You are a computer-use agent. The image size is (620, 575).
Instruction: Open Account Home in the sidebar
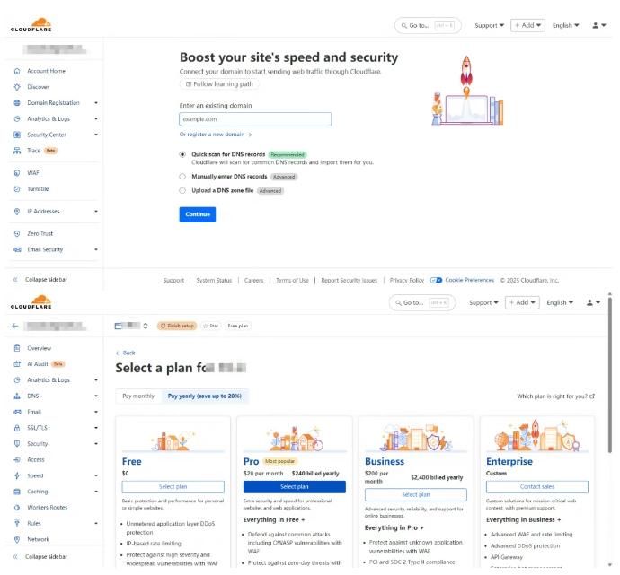(x=46, y=71)
